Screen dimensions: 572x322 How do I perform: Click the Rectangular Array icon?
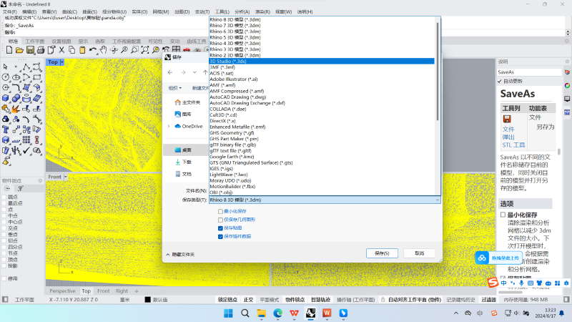click(26, 140)
